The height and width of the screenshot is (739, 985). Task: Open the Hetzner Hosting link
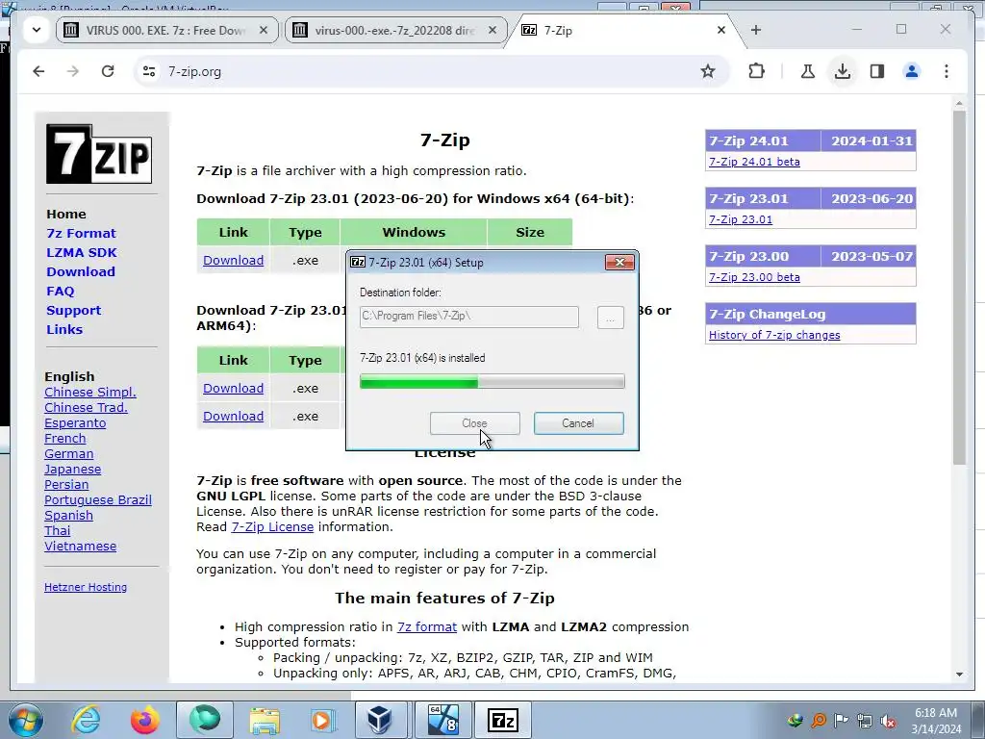point(86,587)
